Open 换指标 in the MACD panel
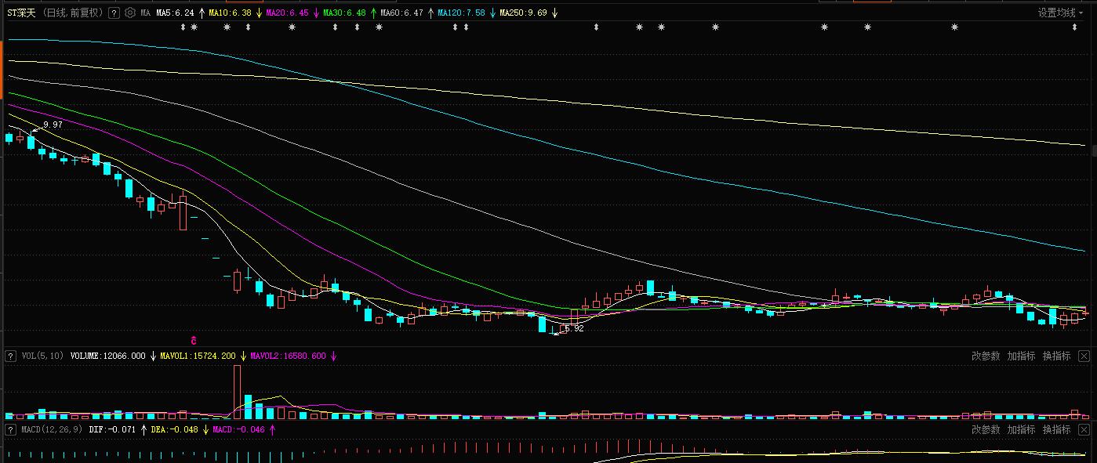This screenshot has width=1097, height=463. click(1056, 429)
